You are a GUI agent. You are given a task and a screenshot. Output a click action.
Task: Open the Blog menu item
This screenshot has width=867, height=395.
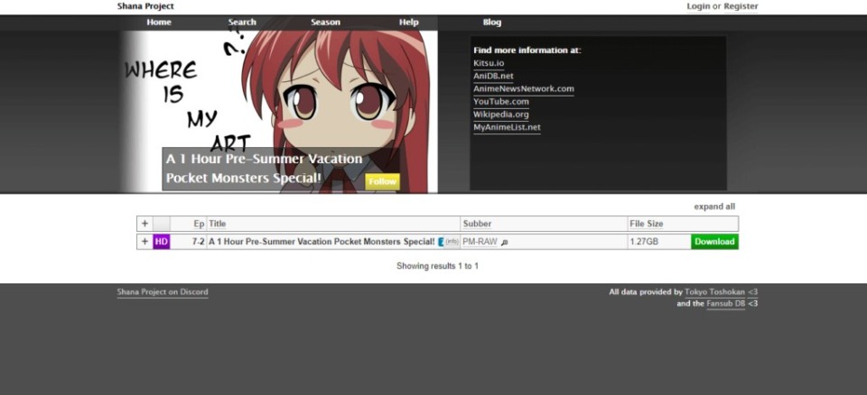click(x=491, y=23)
